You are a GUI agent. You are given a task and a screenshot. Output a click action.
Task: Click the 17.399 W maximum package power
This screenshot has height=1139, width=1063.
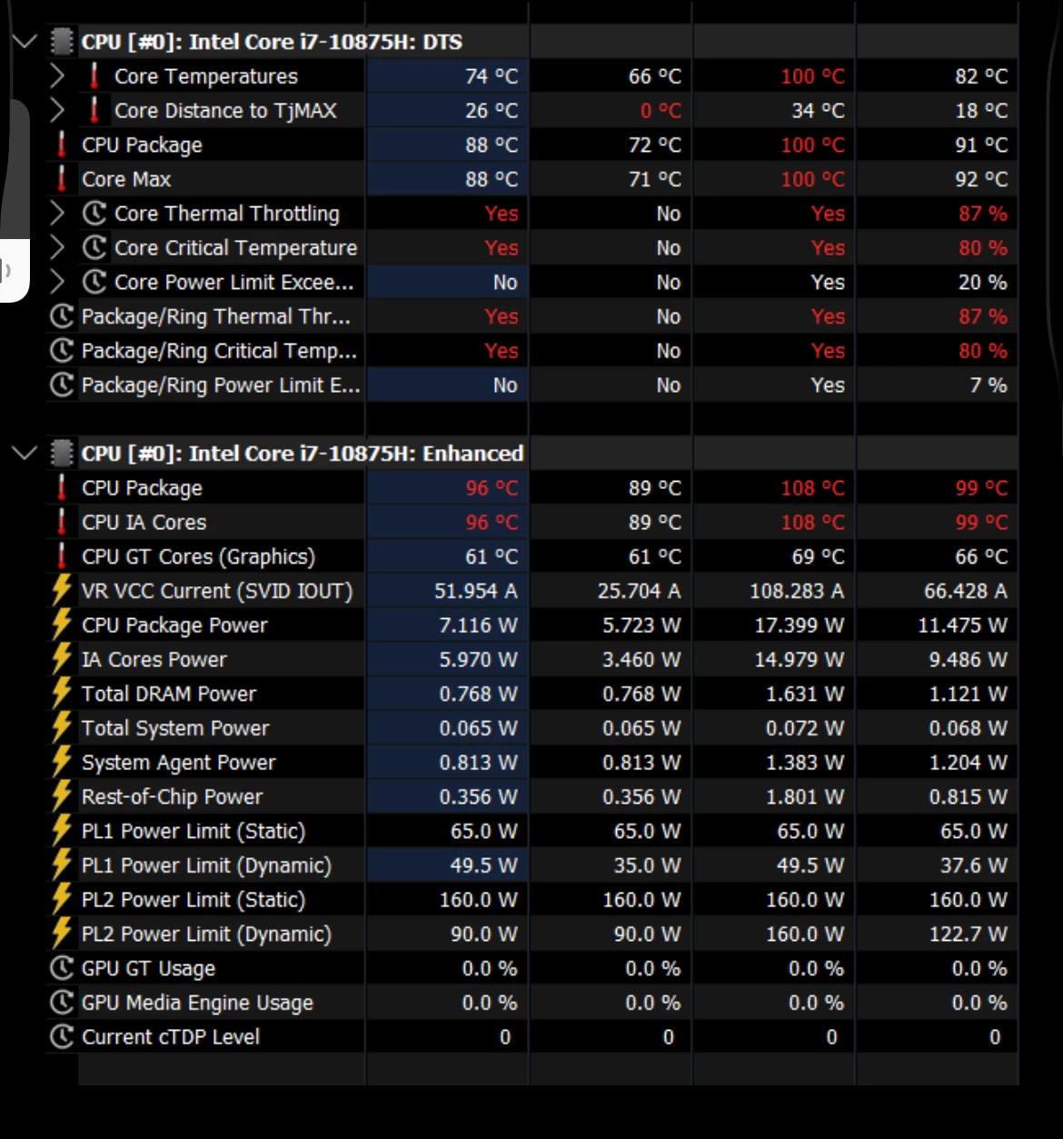pos(799,625)
